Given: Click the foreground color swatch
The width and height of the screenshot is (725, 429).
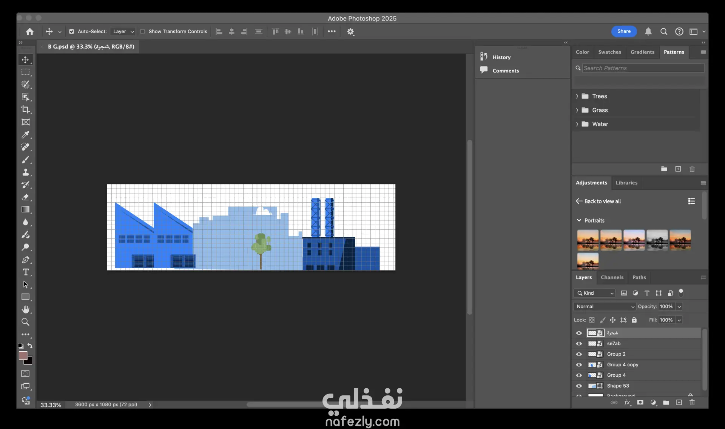Looking at the screenshot, I should click(23, 355).
